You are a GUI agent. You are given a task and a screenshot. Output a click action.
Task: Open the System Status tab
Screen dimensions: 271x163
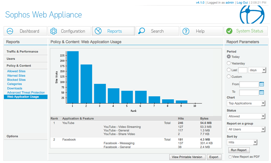246,31
